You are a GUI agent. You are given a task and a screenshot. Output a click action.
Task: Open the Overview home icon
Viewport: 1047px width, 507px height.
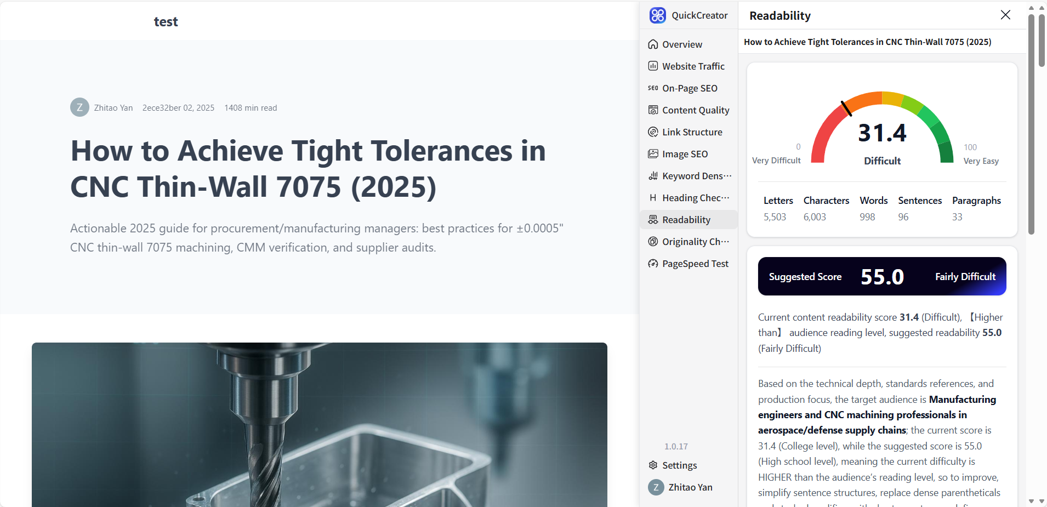pyautogui.click(x=653, y=44)
